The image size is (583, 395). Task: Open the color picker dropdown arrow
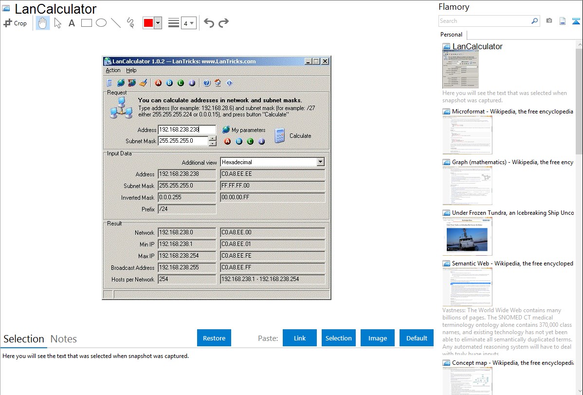tap(158, 23)
